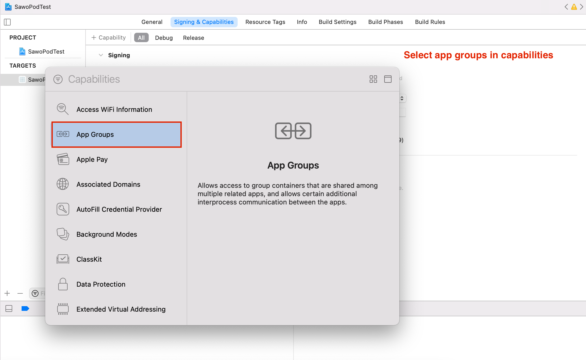Choose Data Protection capability
This screenshot has height=360, width=586.
[x=116, y=284]
